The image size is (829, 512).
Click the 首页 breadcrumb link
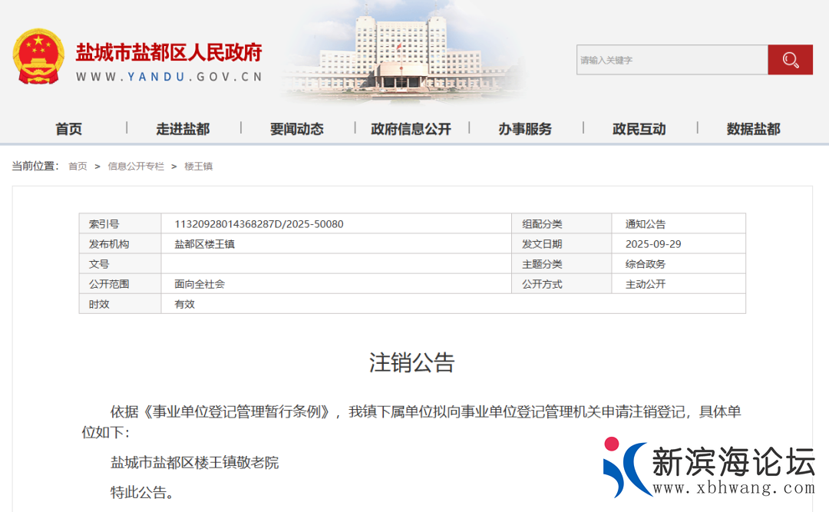(78, 167)
